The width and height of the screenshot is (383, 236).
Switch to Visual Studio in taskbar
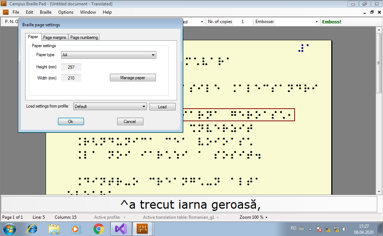pyautogui.click(x=121, y=229)
